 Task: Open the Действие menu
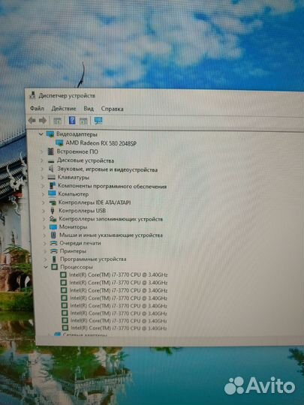click(x=64, y=109)
